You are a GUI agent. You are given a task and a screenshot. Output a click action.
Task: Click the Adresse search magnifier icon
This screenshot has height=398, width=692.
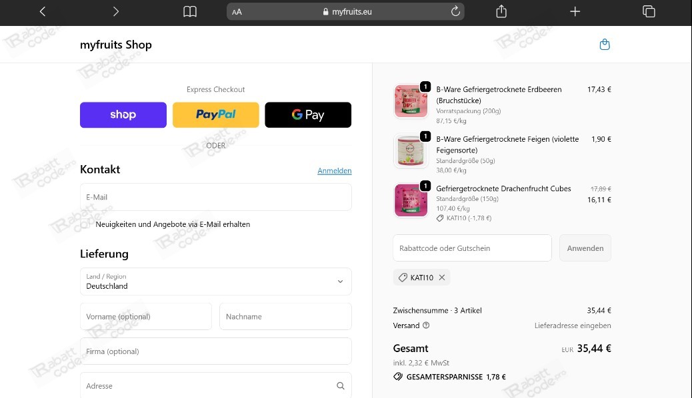coord(340,385)
